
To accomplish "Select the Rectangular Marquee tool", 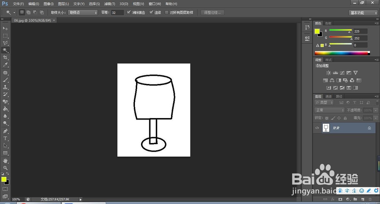I will [x=5, y=36].
